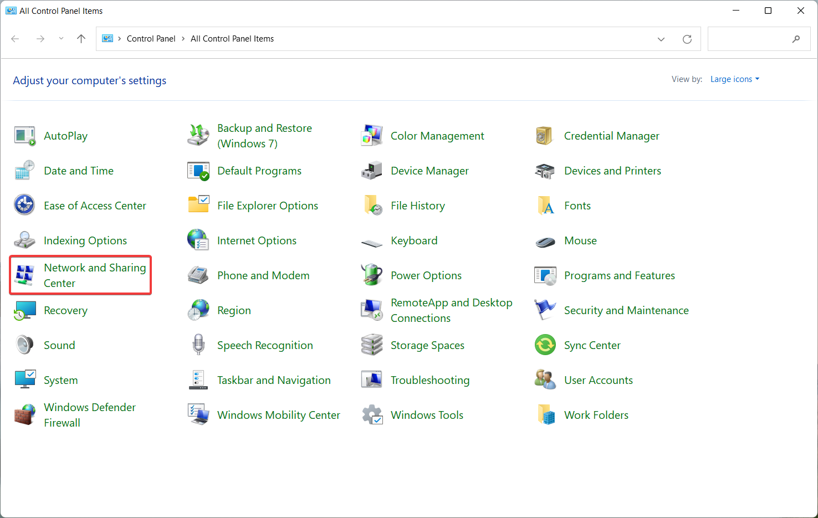
Task: Open RemoteApp and Desktop Connections link
Action: point(452,310)
